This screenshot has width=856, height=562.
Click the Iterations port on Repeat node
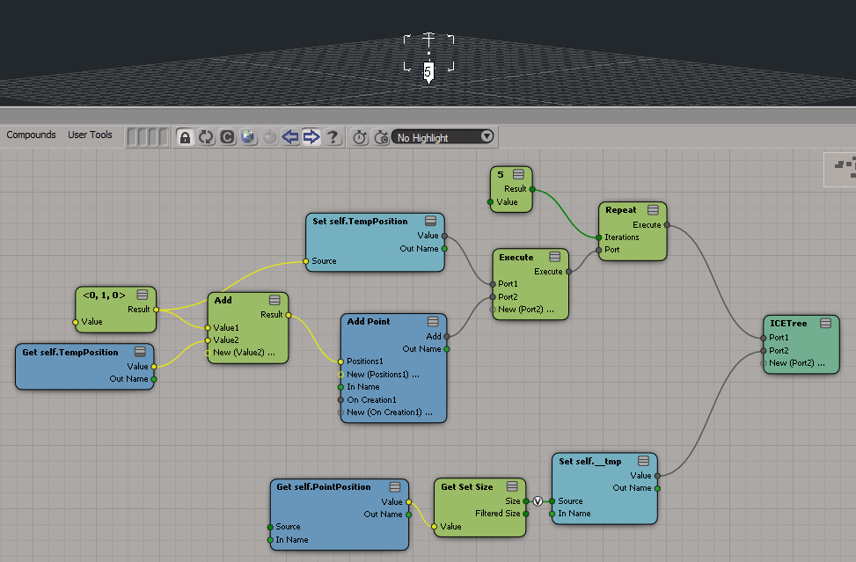click(599, 237)
